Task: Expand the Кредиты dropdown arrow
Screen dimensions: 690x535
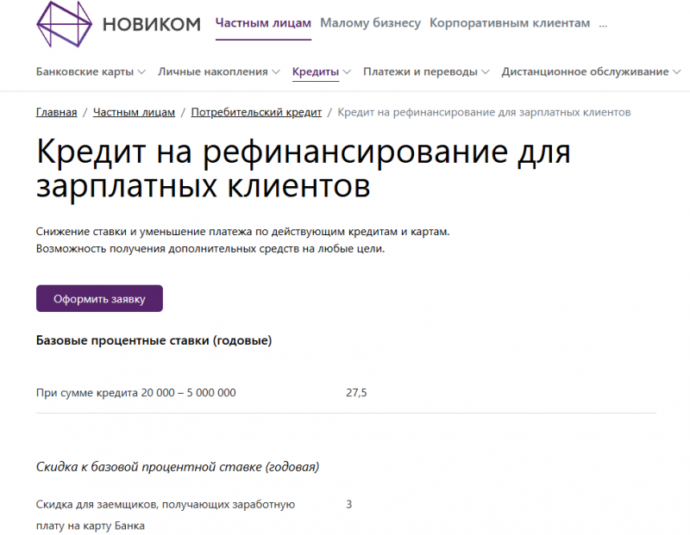Action: [348, 72]
